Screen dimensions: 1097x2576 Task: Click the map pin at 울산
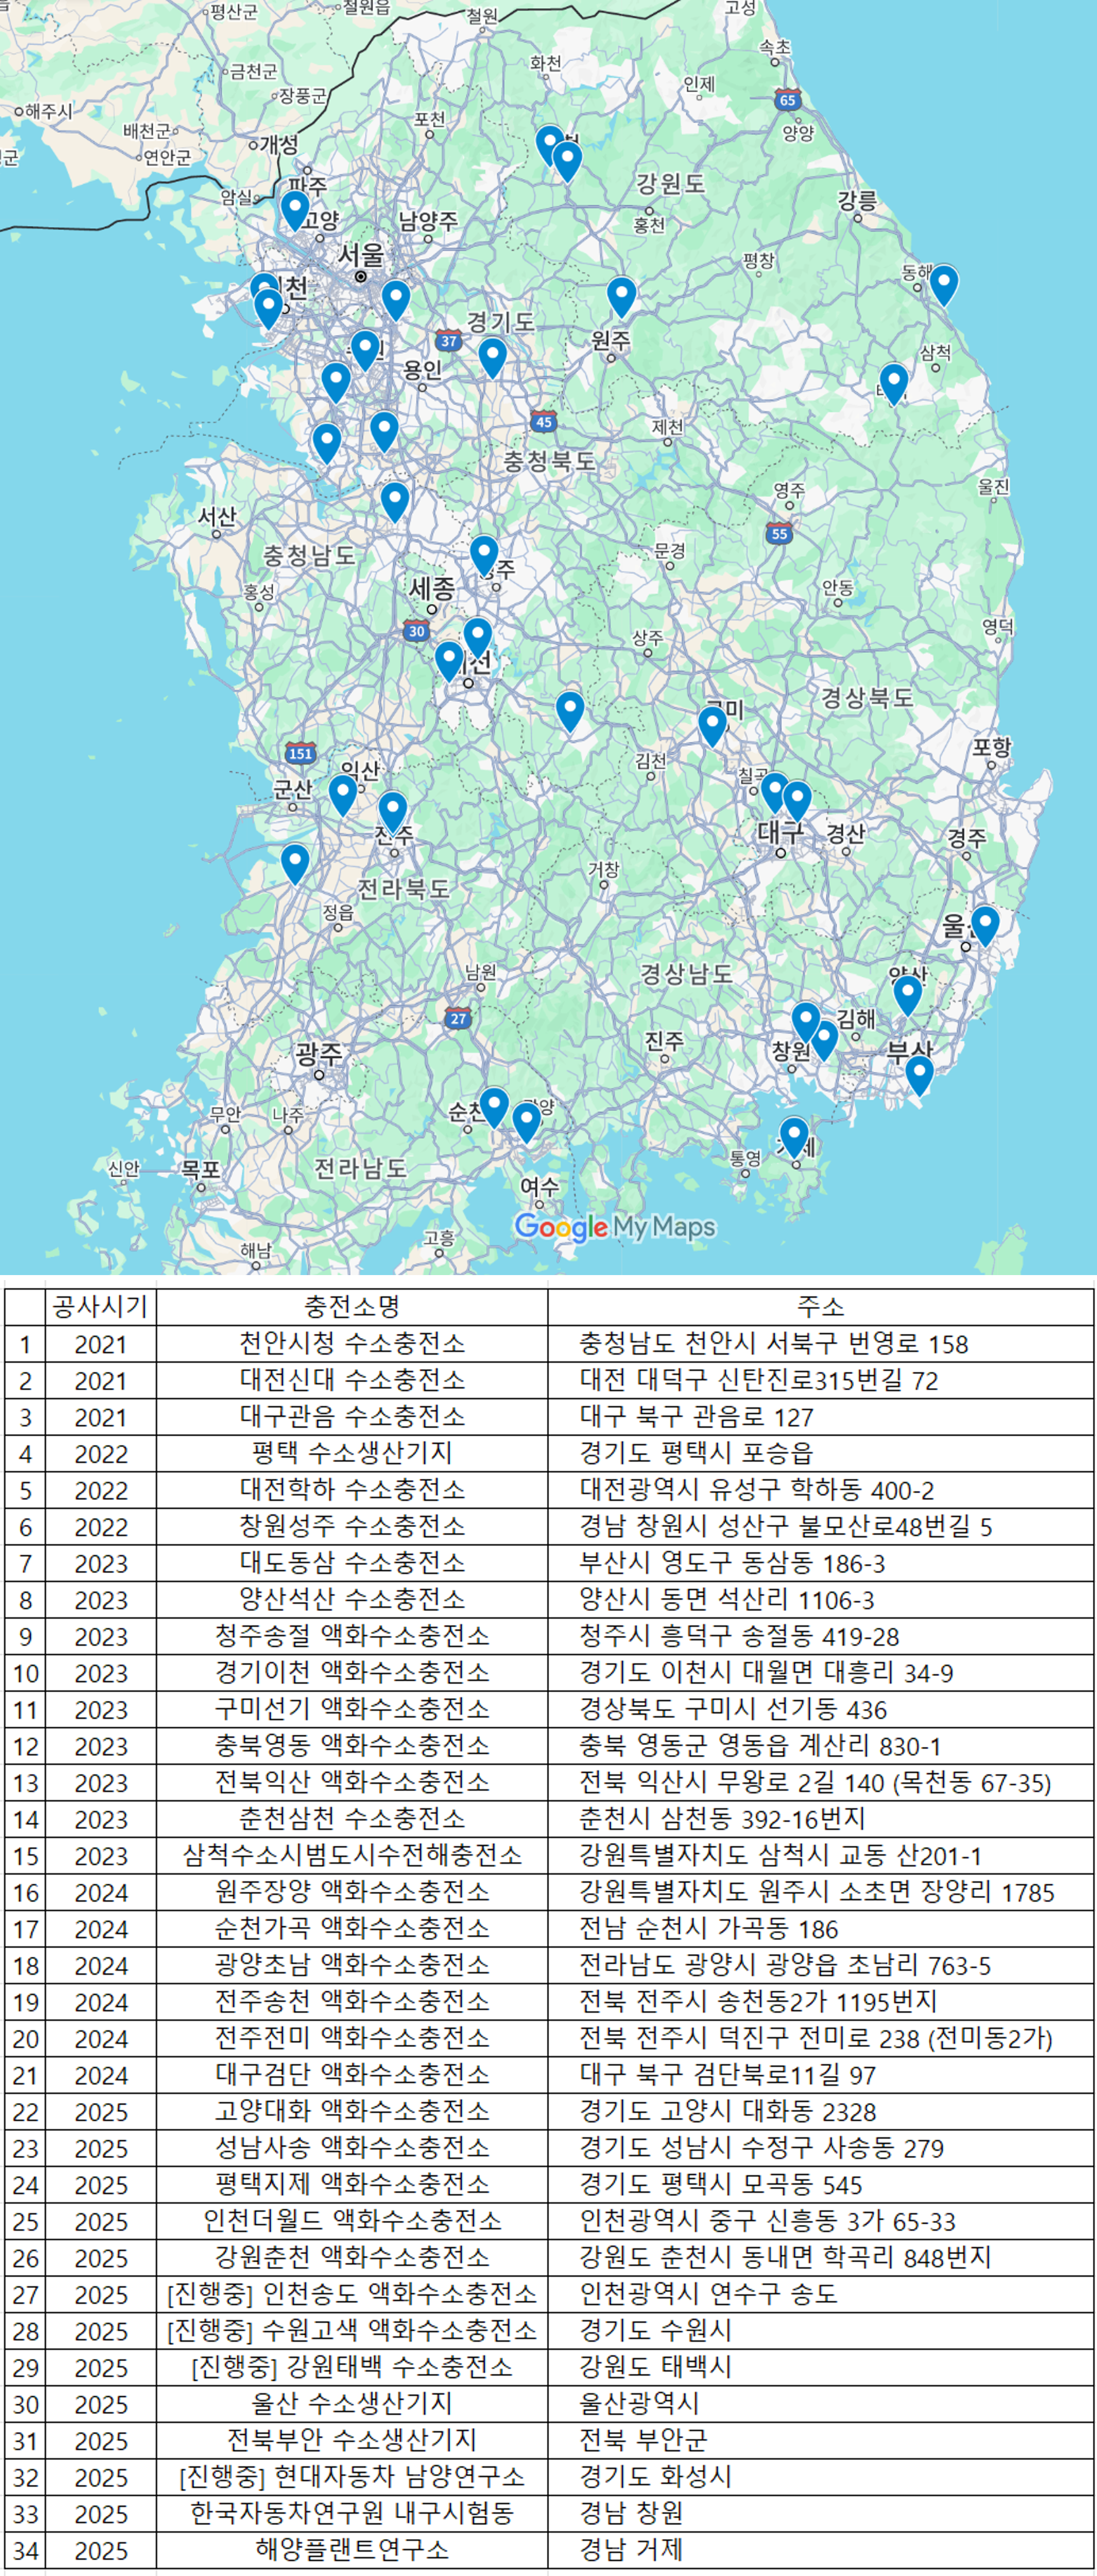point(985,926)
